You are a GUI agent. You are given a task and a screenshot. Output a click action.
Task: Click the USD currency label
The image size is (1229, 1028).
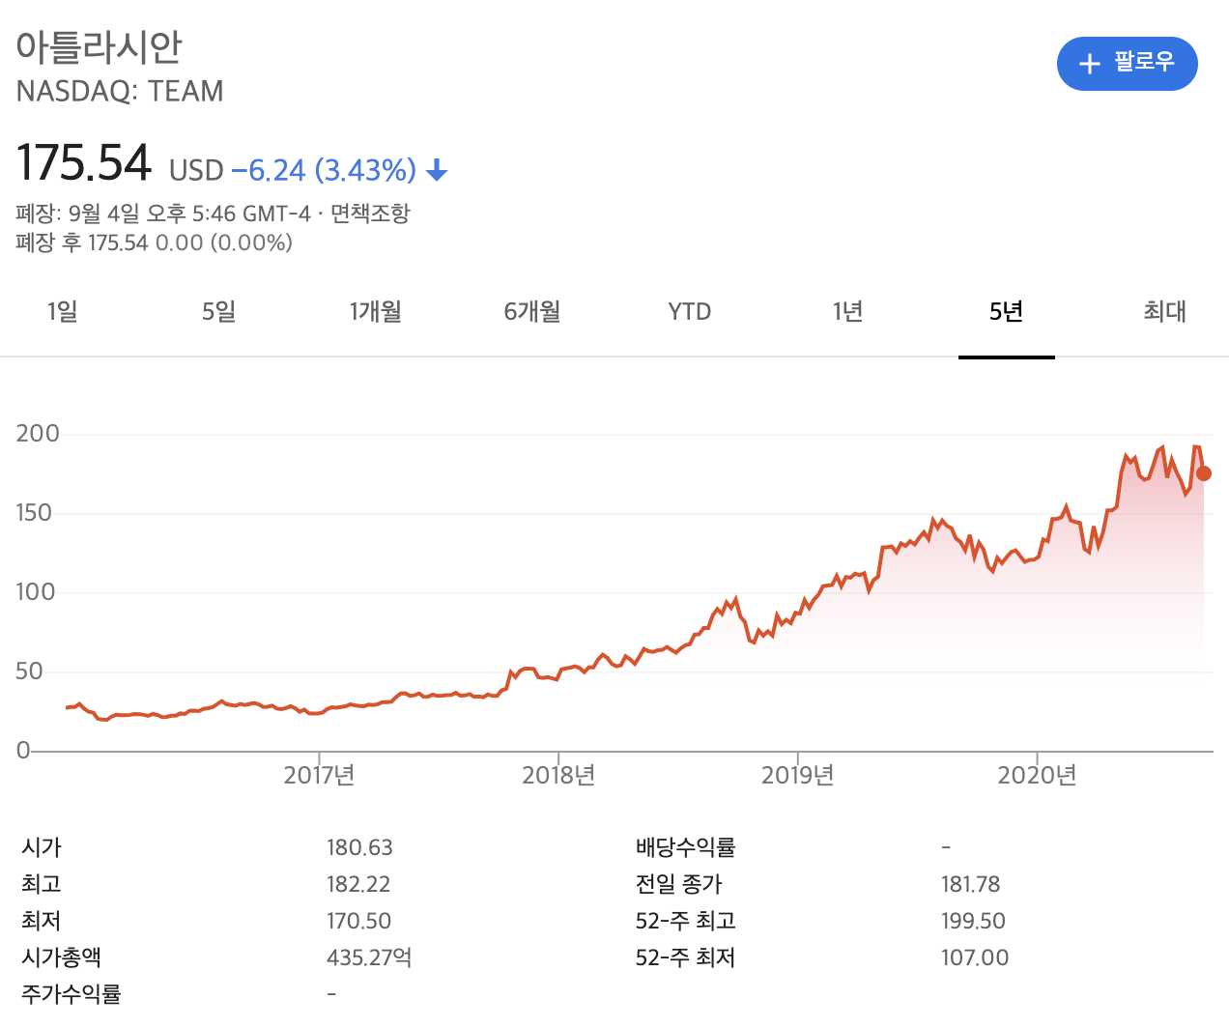coord(196,171)
